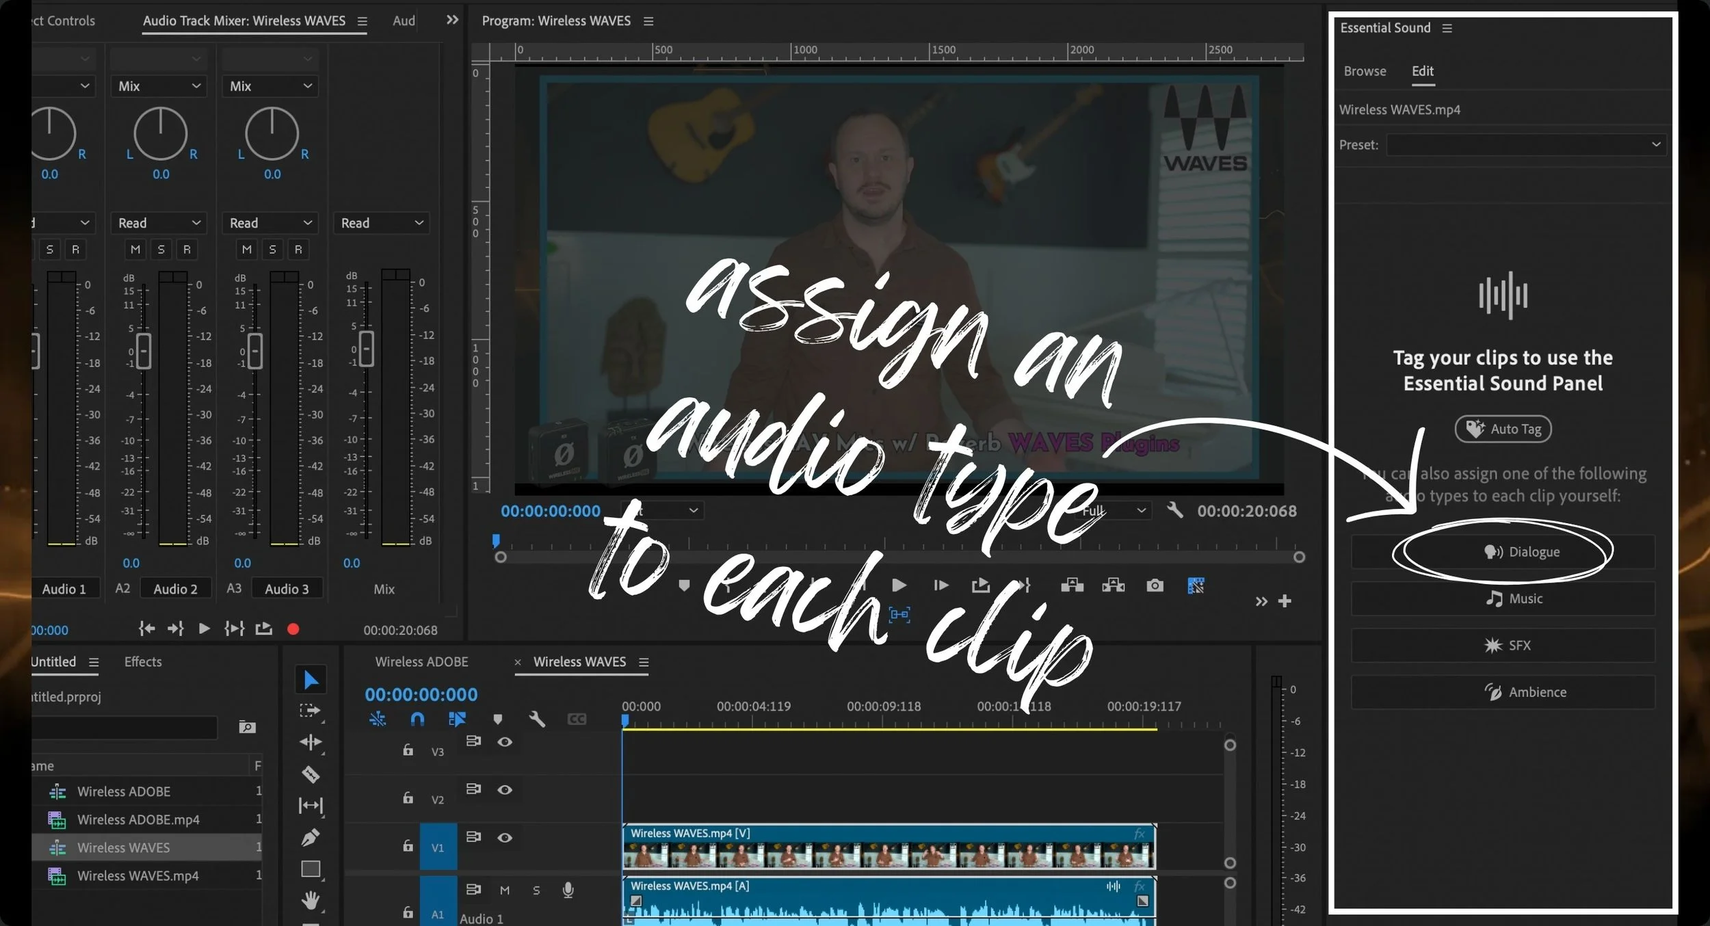
Task: Select the Ripple Edit tool
Action: tap(311, 743)
